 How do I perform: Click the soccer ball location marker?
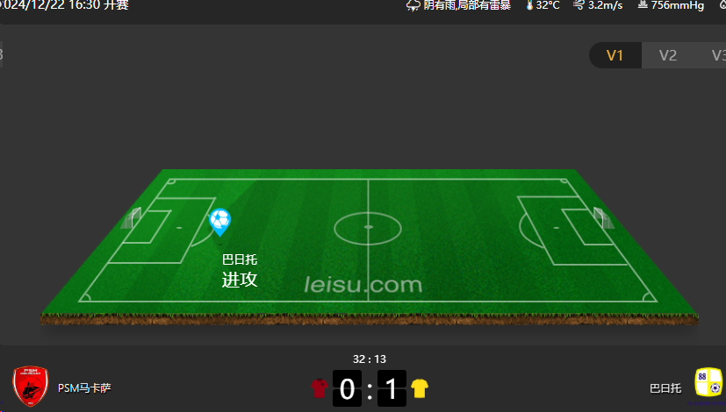(x=220, y=222)
